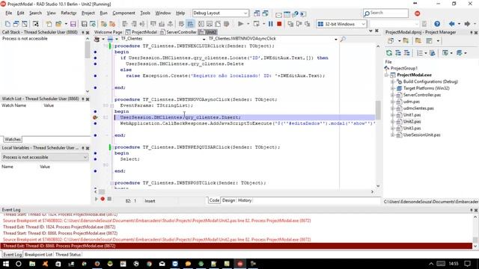The image size is (479, 269).
Task: Switch to the Design tab
Action: pyautogui.click(x=228, y=200)
